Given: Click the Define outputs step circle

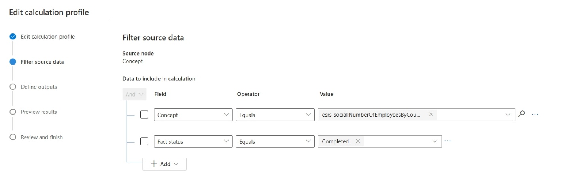Looking at the screenshot, I should [x=13, y=87].
